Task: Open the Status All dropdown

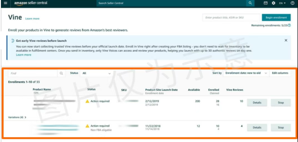Action: click(96, 73)
